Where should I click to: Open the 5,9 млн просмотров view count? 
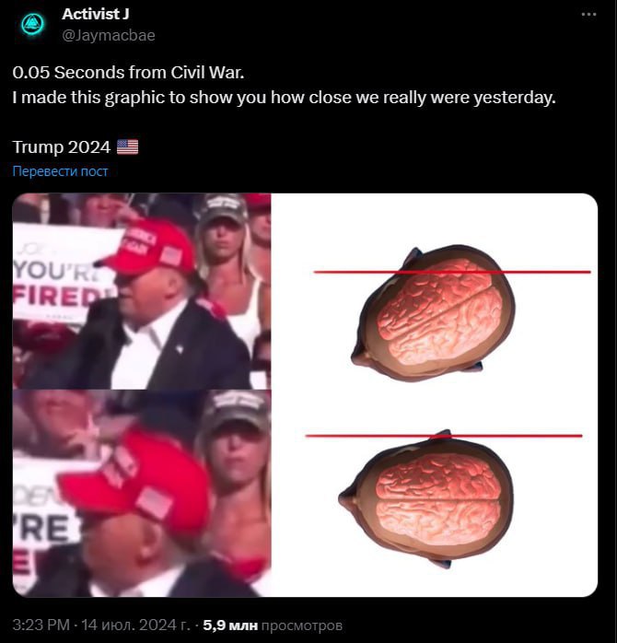click(x=273, y=625)
